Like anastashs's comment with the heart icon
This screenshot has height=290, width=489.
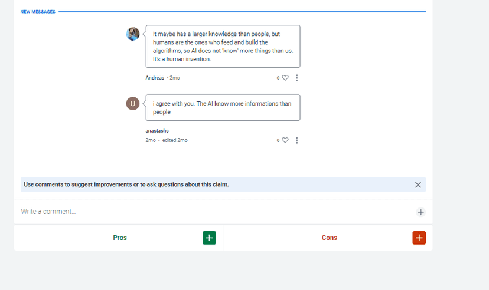point(285,140)
